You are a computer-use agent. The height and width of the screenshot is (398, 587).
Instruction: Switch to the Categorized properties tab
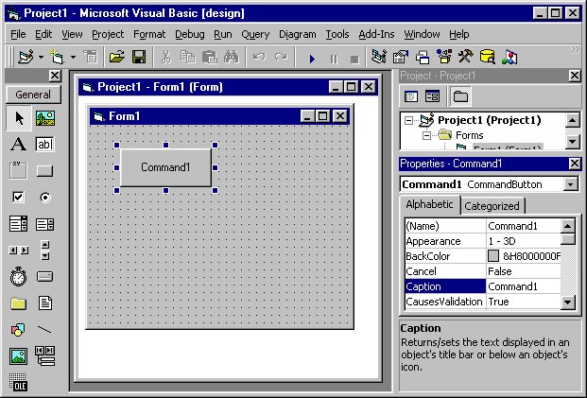(492, 206)
